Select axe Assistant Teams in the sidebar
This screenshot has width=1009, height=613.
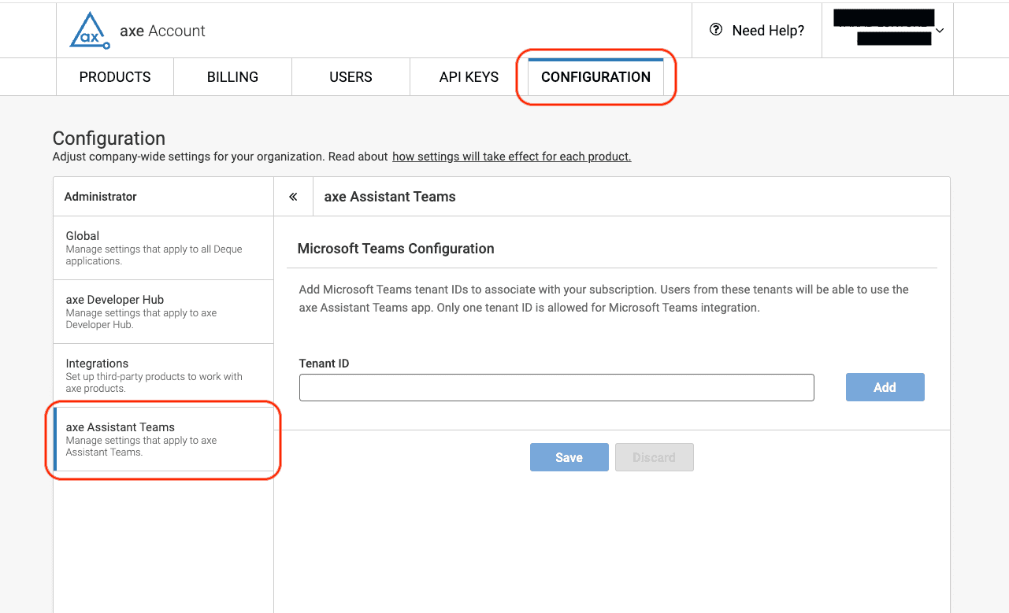(x=163, y=439)
